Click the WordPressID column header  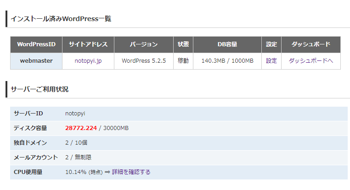point(36,44)
